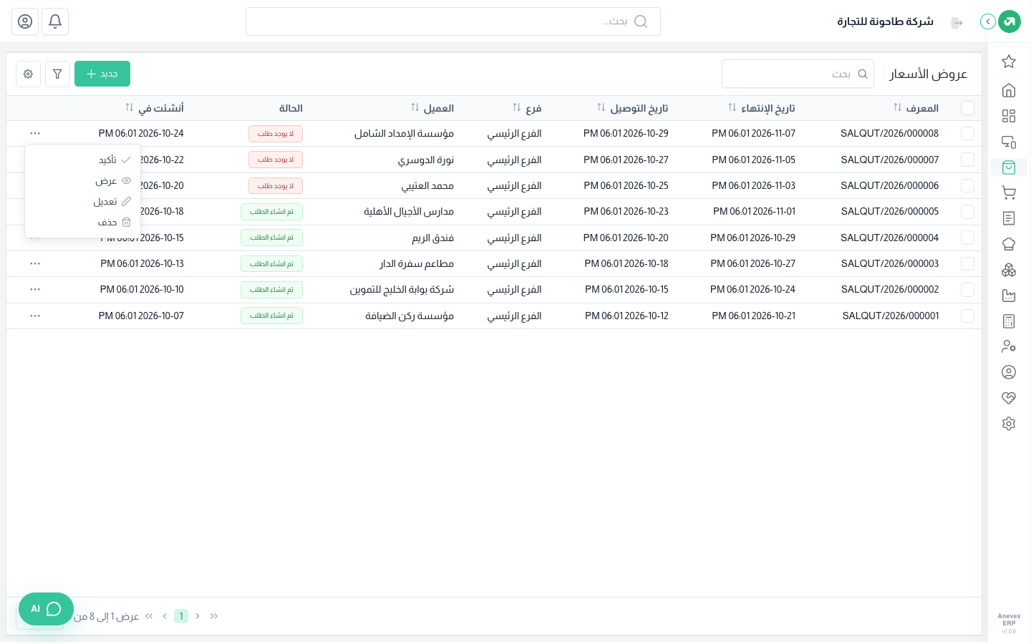Click the لا يوجد طلب status of نورة الدوسري
Viewport: 1031px width, 644px height.
click(276, 160)
